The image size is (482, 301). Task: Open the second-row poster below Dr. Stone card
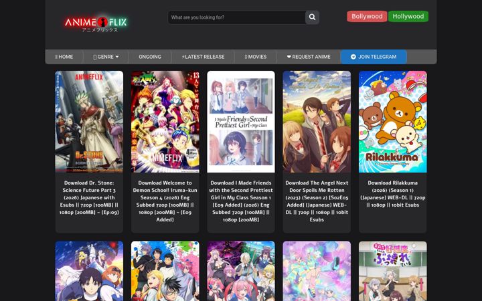89,271
